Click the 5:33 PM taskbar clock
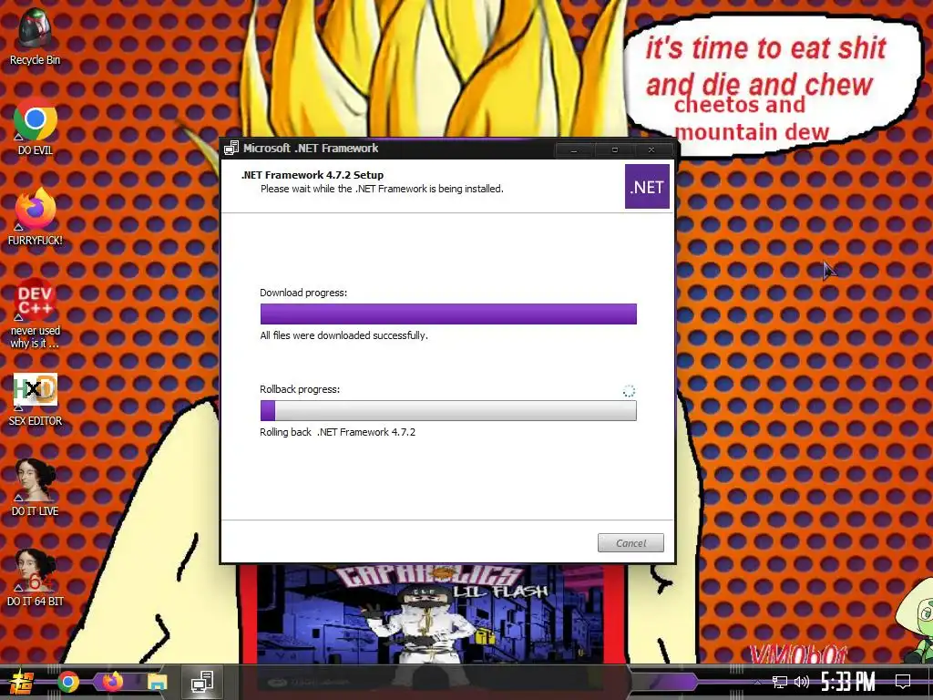This screenshot has width=933, height=700. pyautogui.click(x=848, y=682)
